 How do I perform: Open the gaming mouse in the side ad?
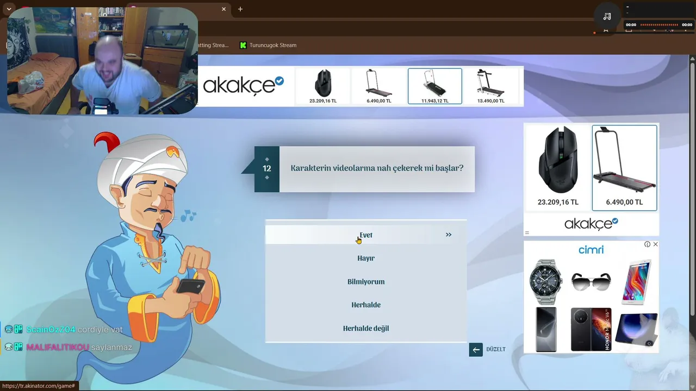(558, 167)
